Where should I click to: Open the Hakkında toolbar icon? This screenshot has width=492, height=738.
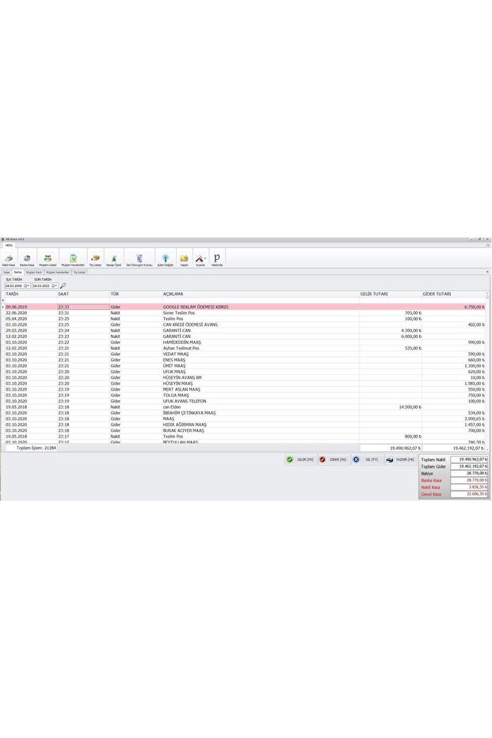[x=217, y=259]
